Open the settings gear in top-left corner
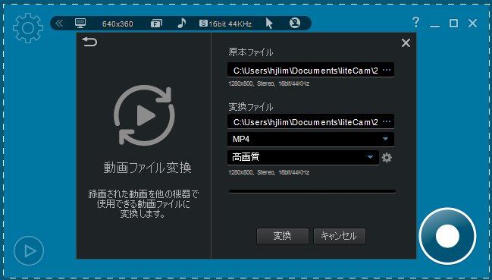 pos(28,28)
